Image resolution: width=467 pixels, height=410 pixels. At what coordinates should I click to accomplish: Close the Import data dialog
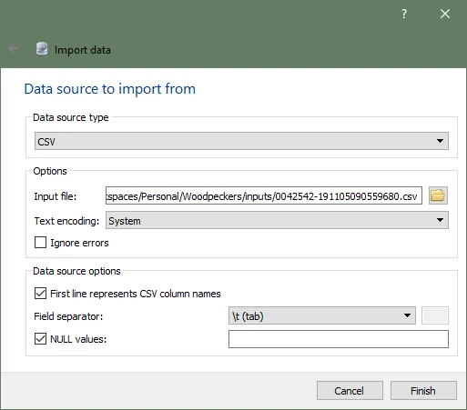coord(445,14)
